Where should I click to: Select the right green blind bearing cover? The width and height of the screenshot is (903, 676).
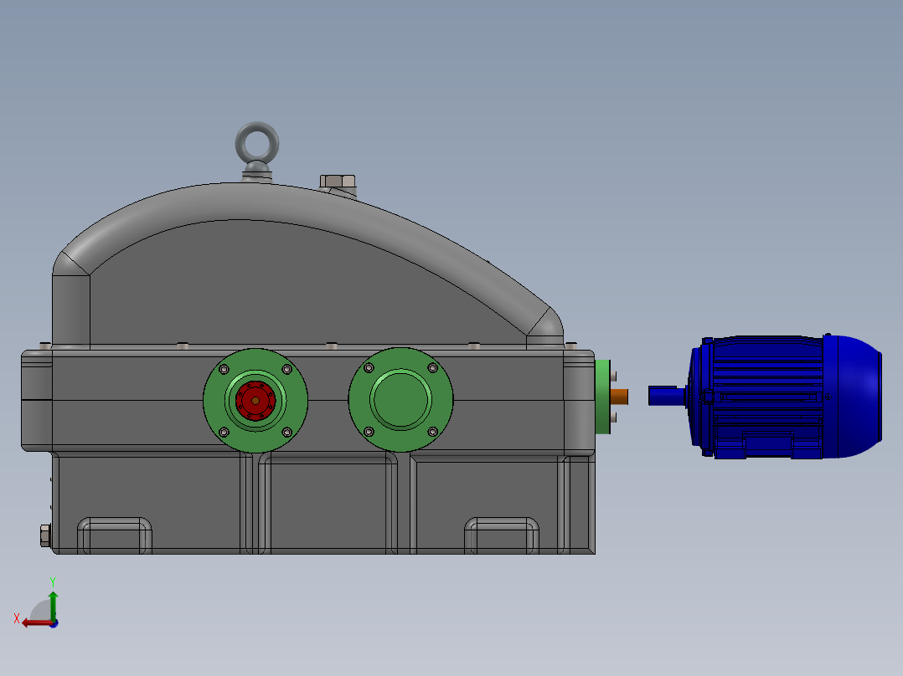[x=400, y=400]
